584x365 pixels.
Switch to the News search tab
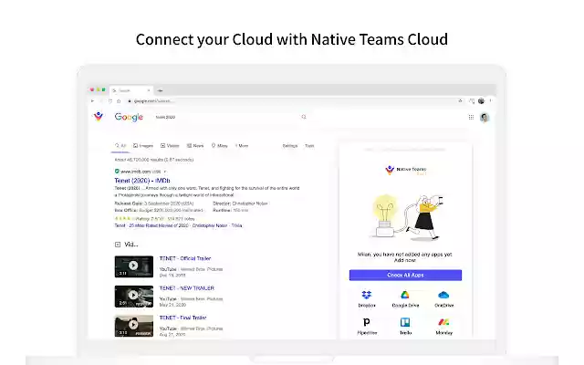click(194, 145)
